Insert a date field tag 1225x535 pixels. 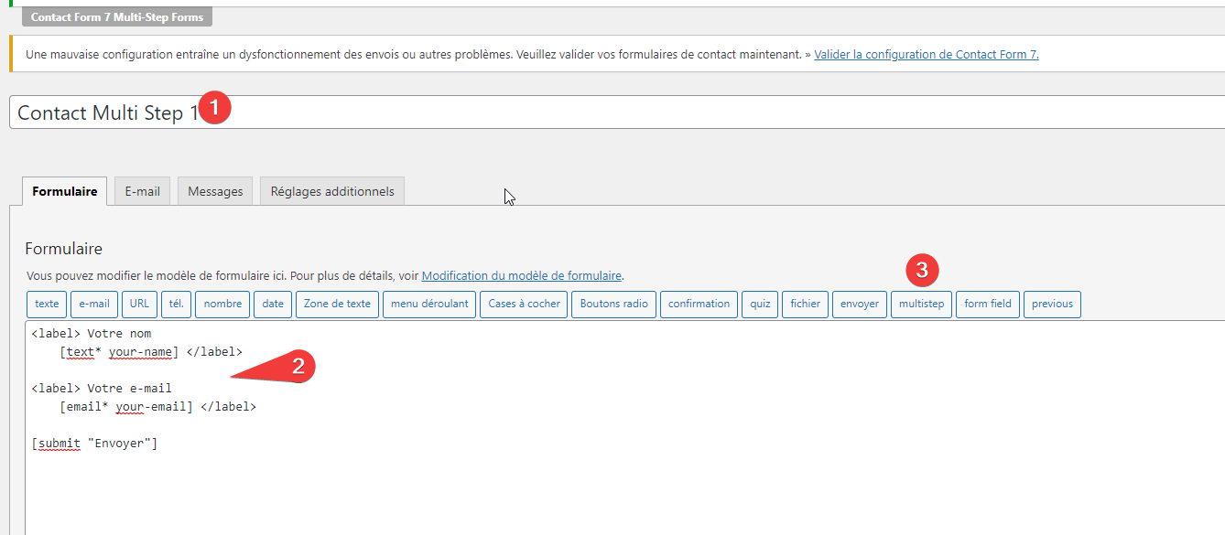(273, 304)
